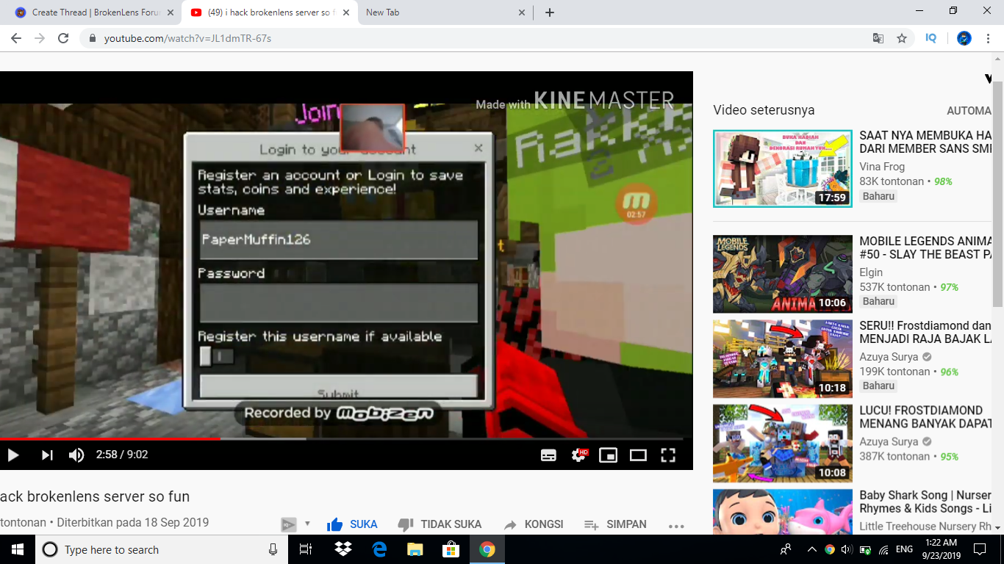Screen dimensions: 1004x564
Task: Click Chrome icon on taskbar
Action: (487, 549)
